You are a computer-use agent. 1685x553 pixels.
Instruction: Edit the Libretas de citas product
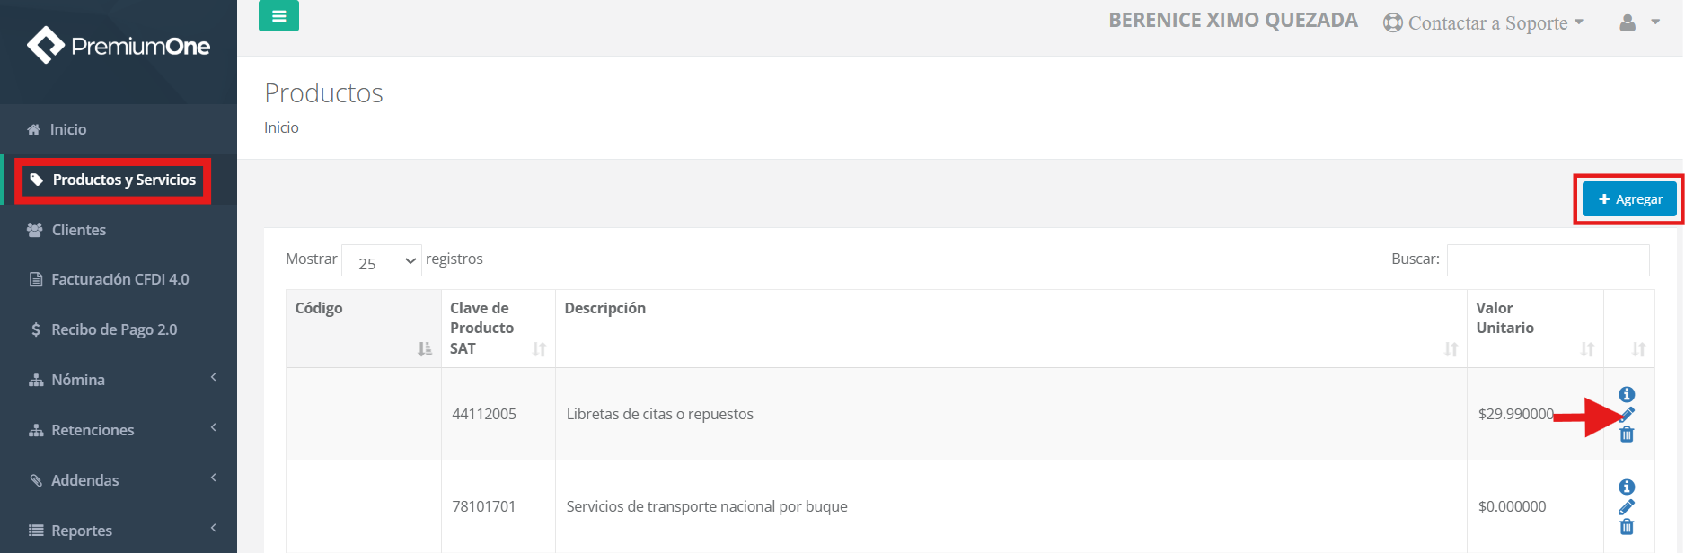point(1628,415)
